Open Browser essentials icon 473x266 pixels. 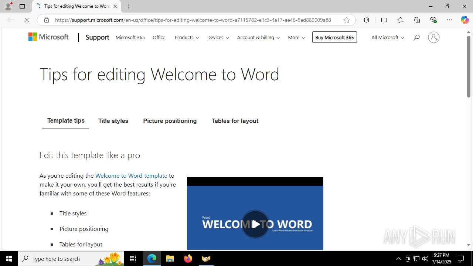[x=433, y=20]
